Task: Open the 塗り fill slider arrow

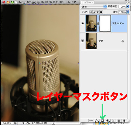Action: [127, 12]
